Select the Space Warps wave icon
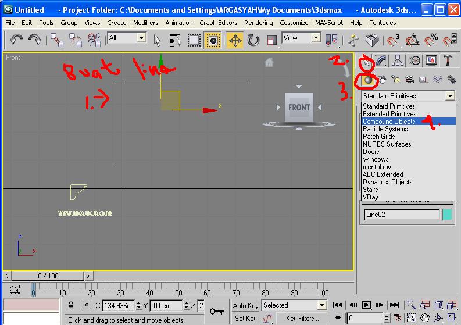 coord(438,80)
